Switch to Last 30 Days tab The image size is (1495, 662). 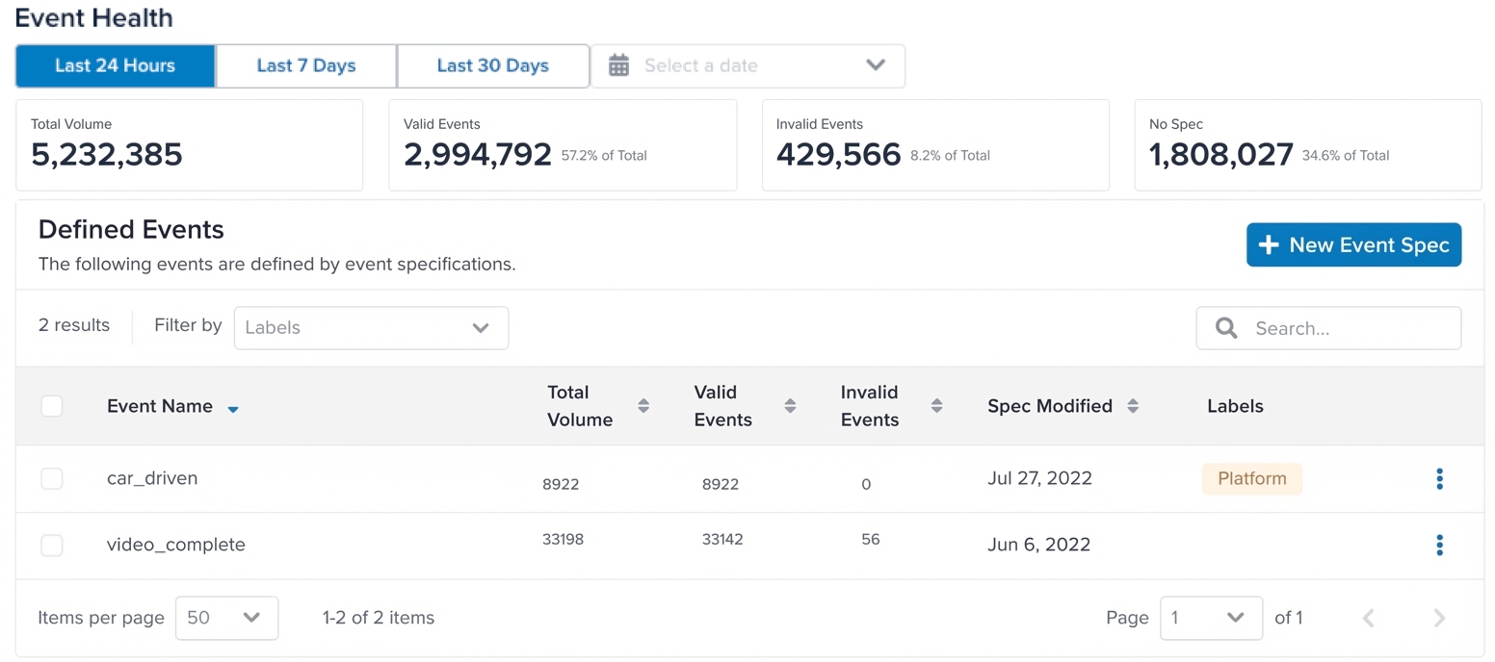pyautogui.click(x=492, y=65)
